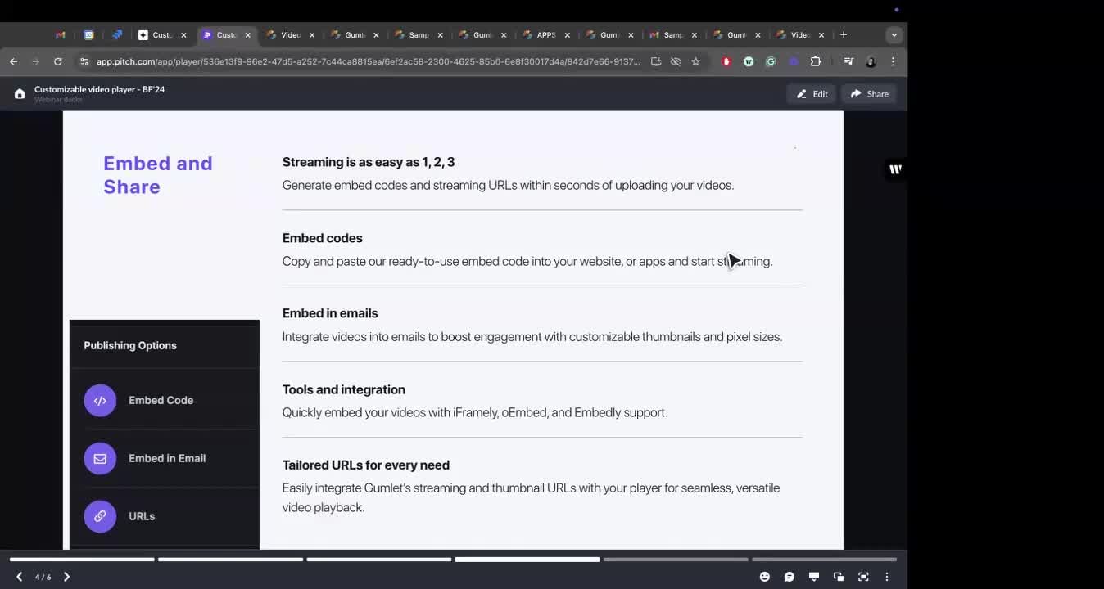
Task: Open the slide comments icon
Action: click(x=789, y=577)
